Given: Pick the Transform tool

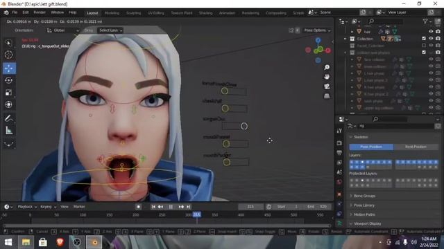Looking at the screenshot, I should (9, 104).
